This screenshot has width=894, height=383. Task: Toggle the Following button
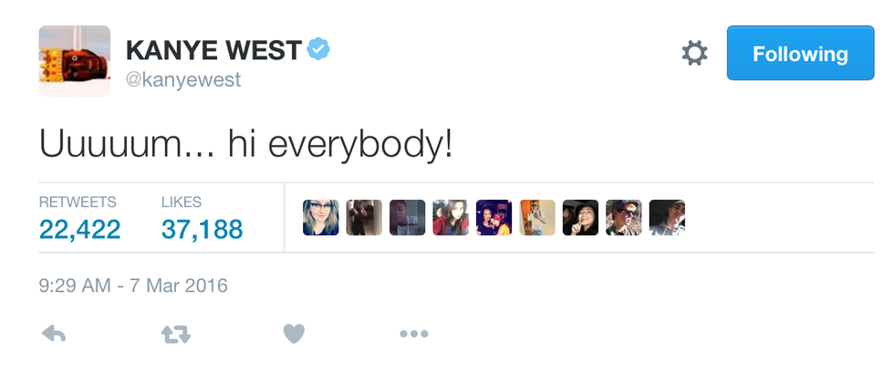tap(799, 54)
